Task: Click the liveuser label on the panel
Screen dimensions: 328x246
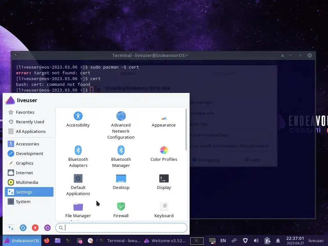Action: pos(316,241)
